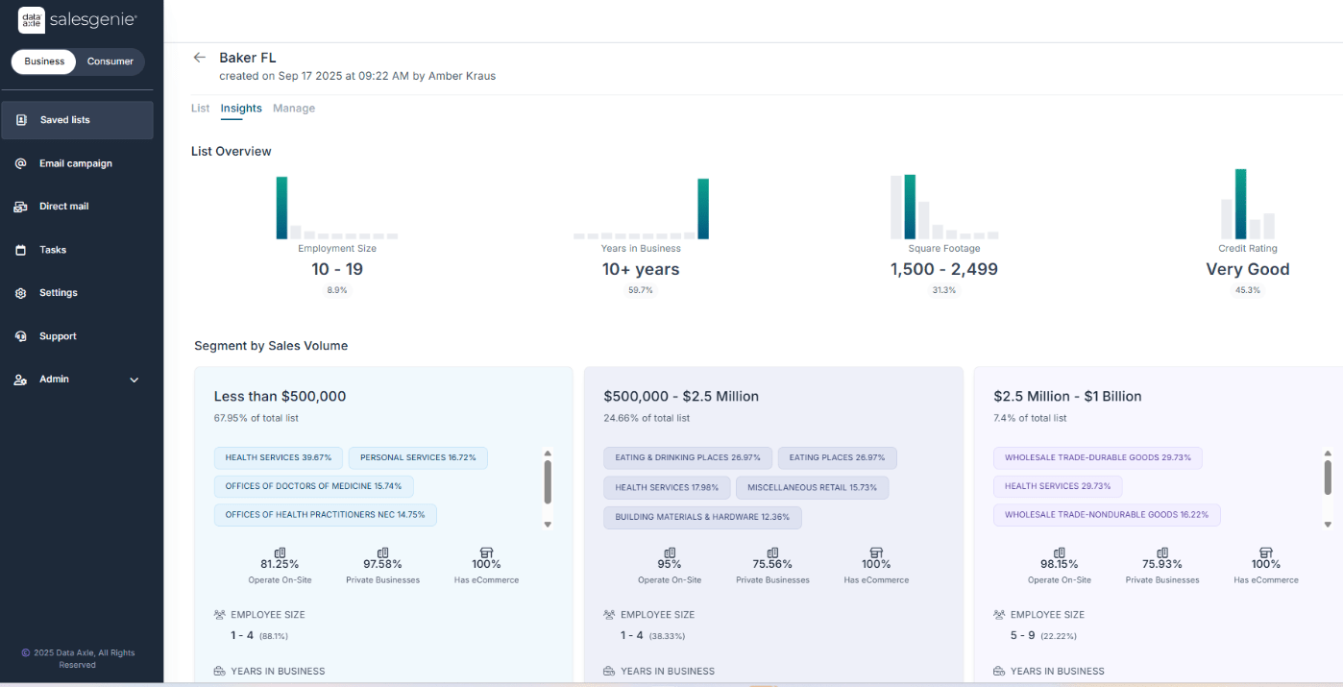Click the highlighted Employment Size chart bar
The width and height of the screenshot is (1343, 687).
(281, 208)
